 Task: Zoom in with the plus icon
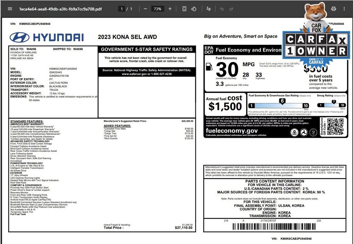pos(170,9)
